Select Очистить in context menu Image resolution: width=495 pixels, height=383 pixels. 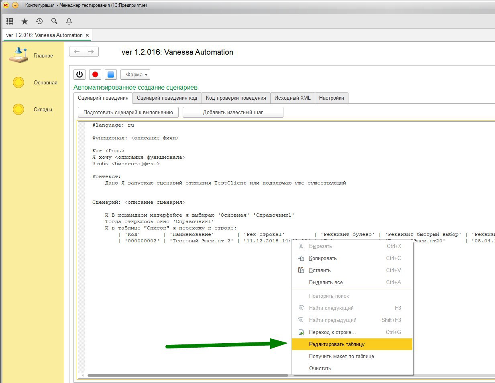[x=352, y=369]
